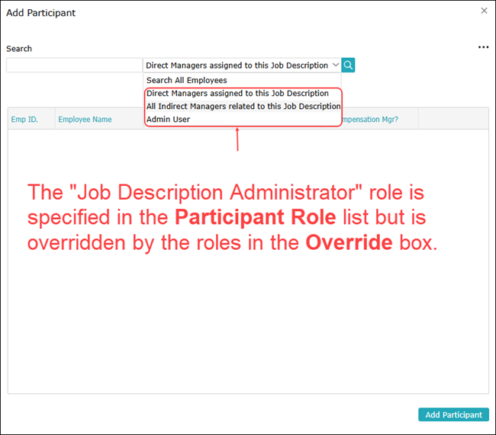This screenshot has height=435, width=496.
Task: Sort by the Emp ID. column header
Action: (x=24, y=120)
